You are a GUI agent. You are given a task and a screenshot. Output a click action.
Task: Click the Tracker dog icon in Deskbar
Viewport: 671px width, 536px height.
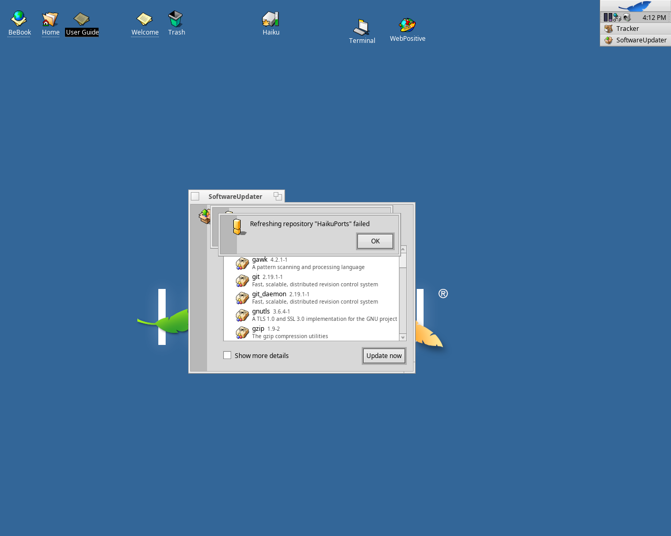(609, 29)
